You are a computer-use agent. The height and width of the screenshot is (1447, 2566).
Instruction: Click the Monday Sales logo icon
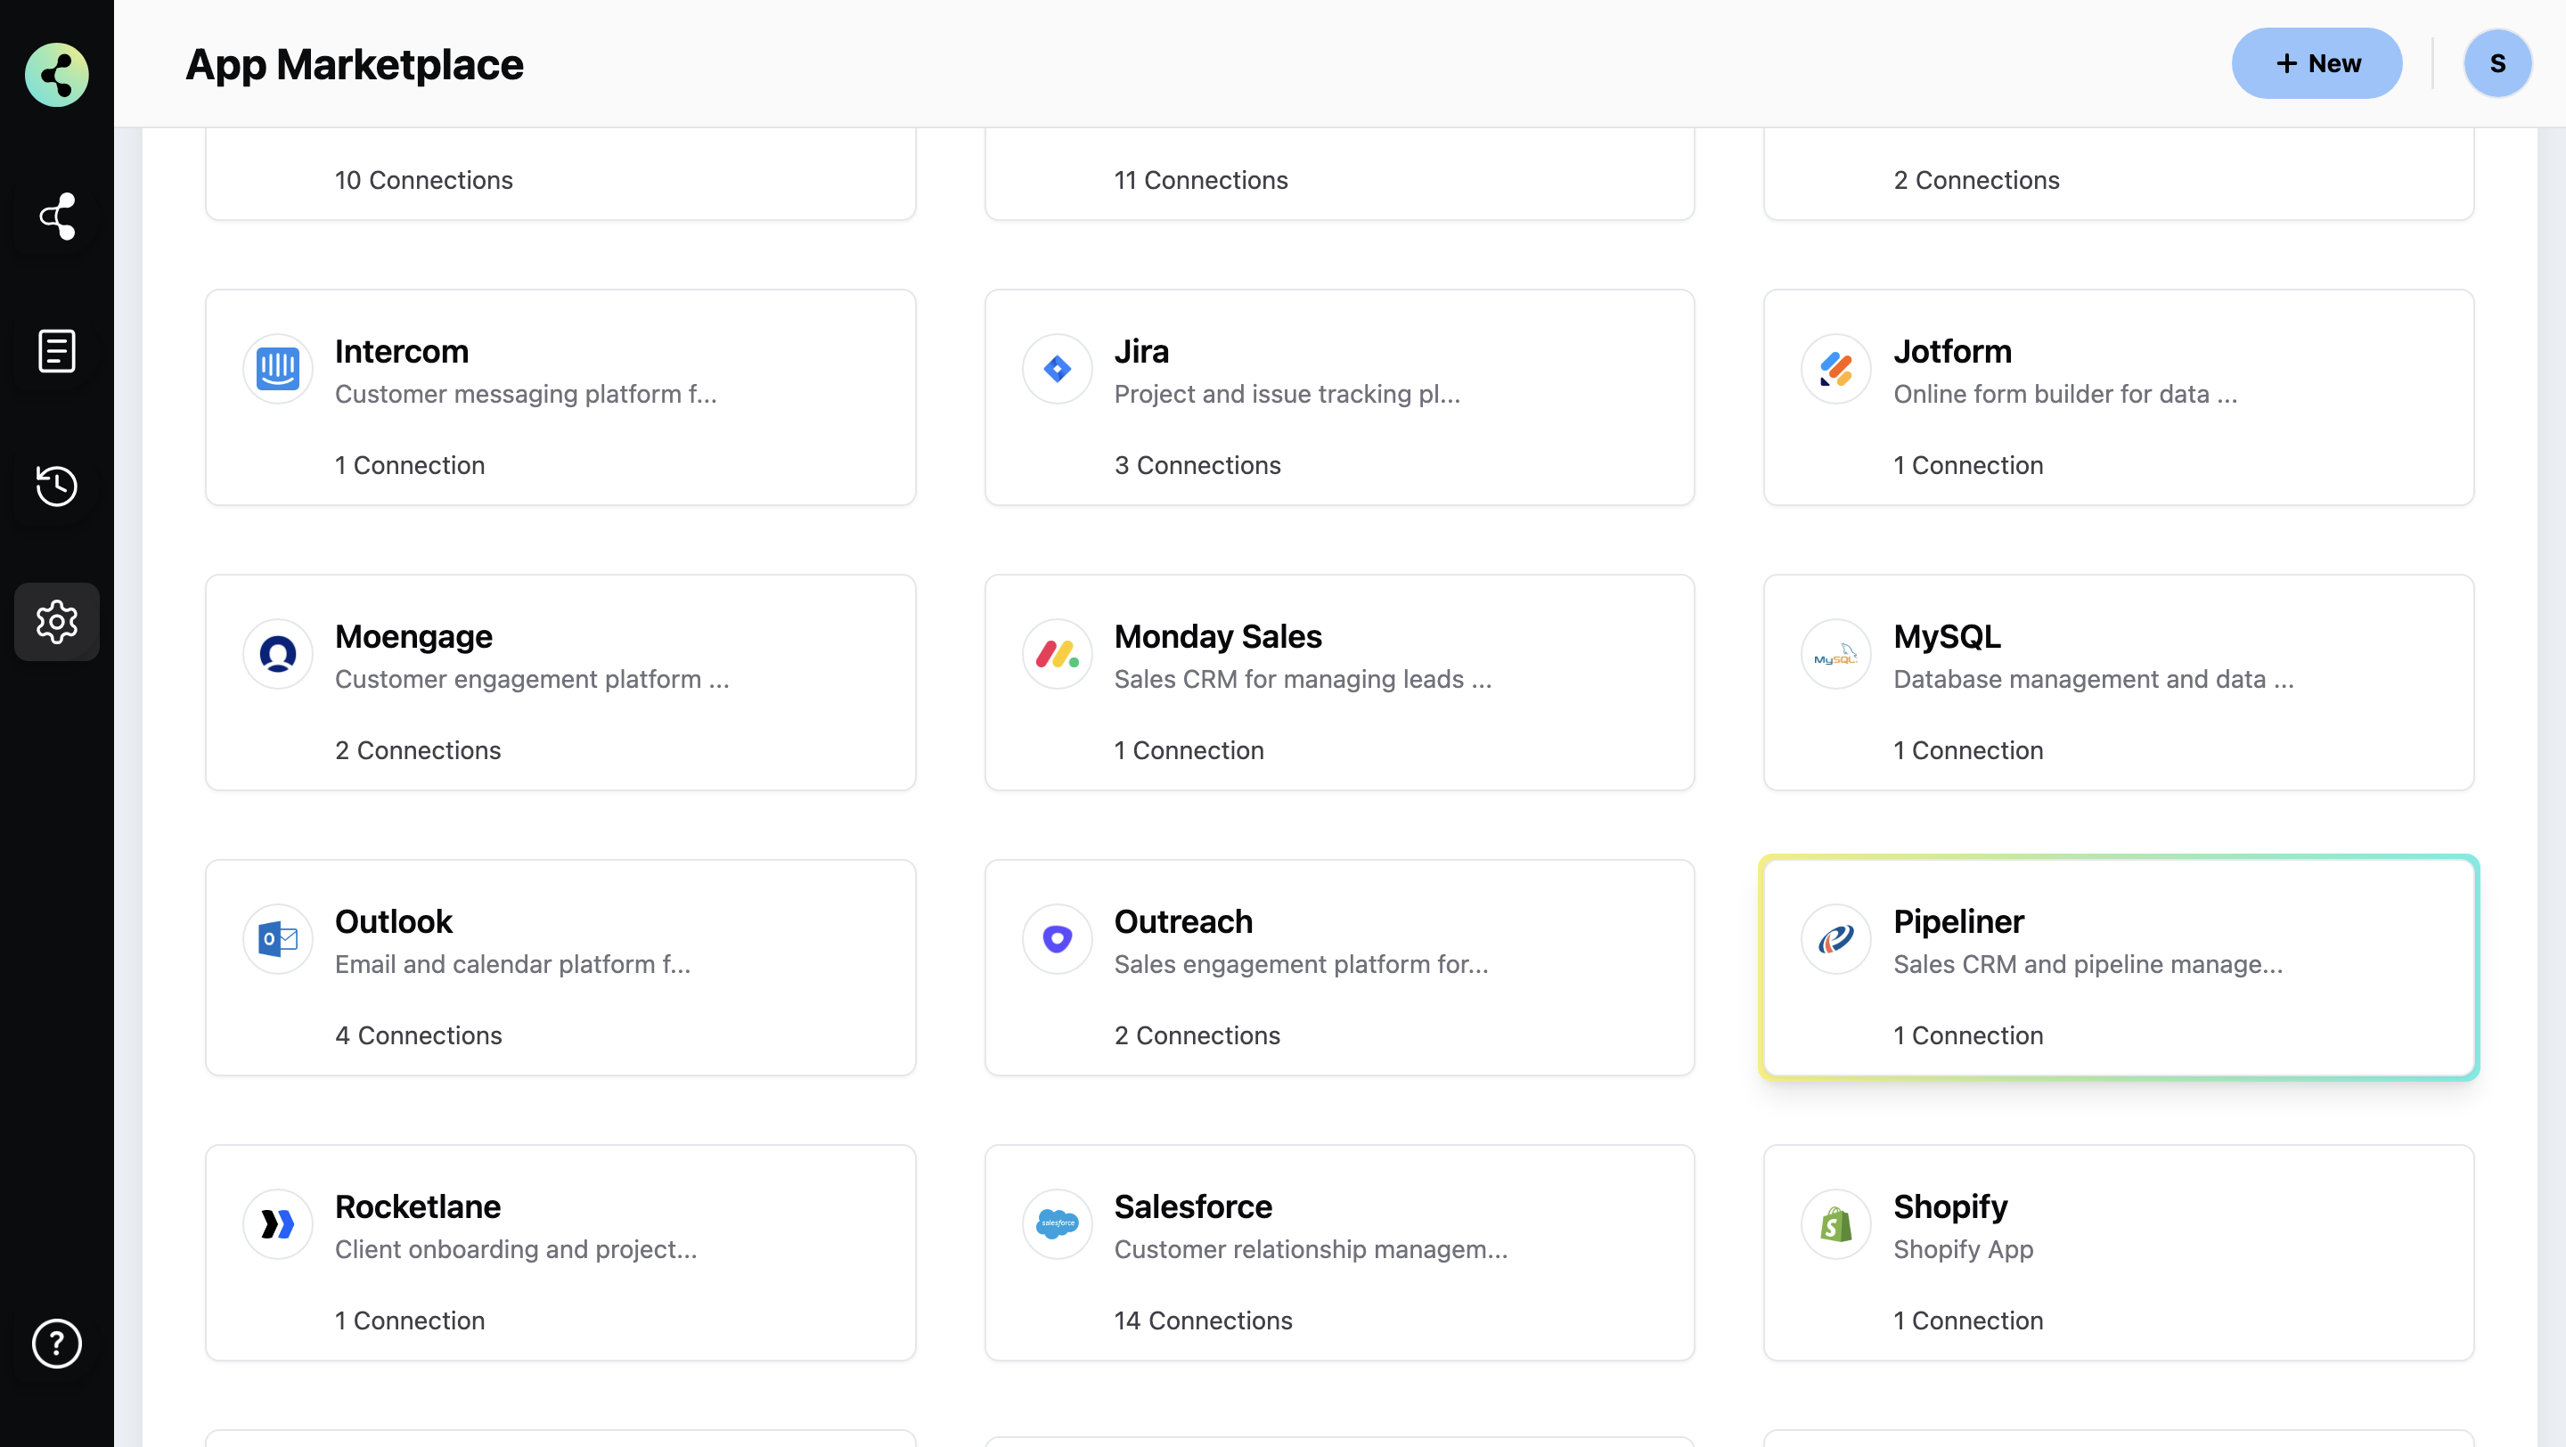(x=1056, y=654)
